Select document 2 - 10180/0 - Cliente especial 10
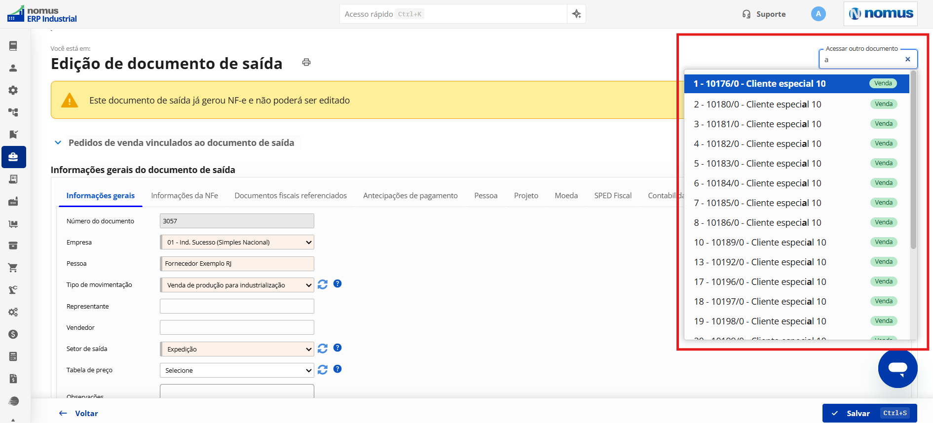The height and width of the screenshot is (423, 933). click(796, 104)
